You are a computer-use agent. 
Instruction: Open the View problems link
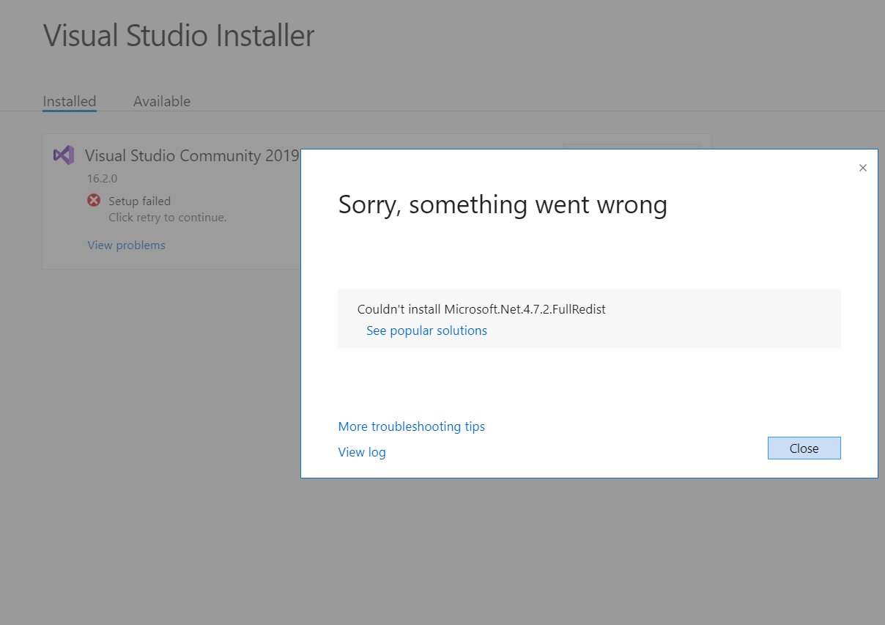127,245
